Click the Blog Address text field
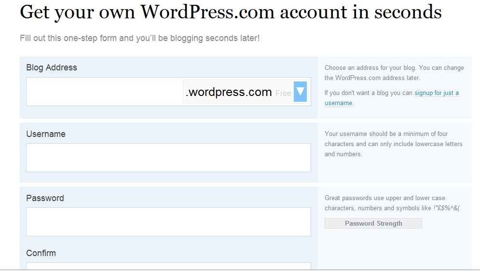The width and height of the screenshot is (480, 271). (104, 92)
